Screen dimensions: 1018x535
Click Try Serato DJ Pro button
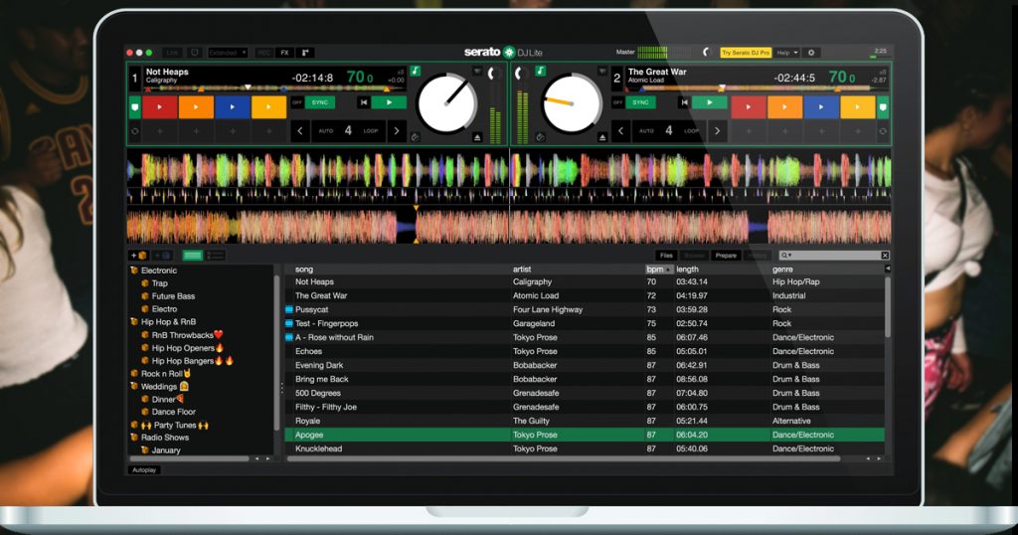click(746, 53)
